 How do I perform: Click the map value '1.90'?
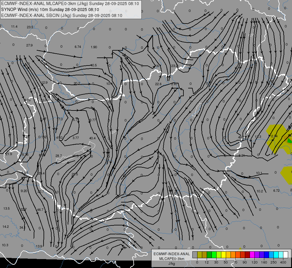(x=94, y=47)
